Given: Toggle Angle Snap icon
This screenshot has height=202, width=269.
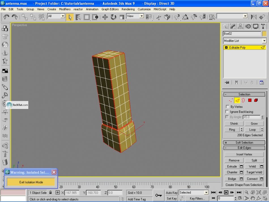Looking at the screenshot, I should 185,17.
